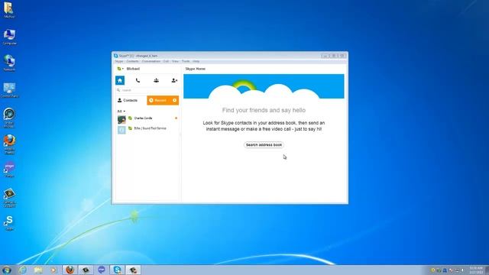
Task: Select the Skype desktop shortcut
Action: click(9, 223)
